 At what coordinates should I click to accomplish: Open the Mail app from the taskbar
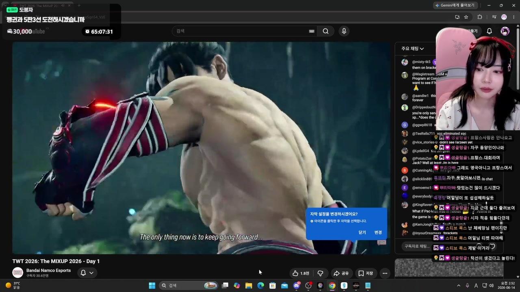click(x=284, y=286)
